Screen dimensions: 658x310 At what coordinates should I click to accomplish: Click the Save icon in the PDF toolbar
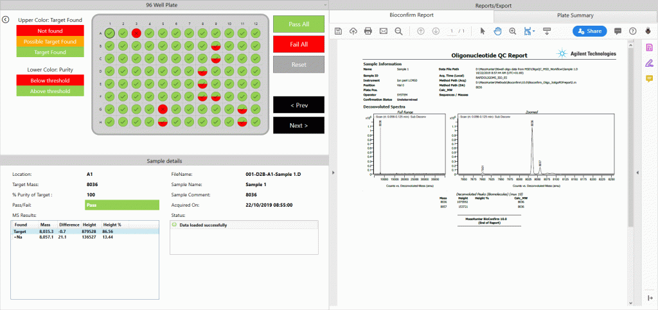point(338,31)
